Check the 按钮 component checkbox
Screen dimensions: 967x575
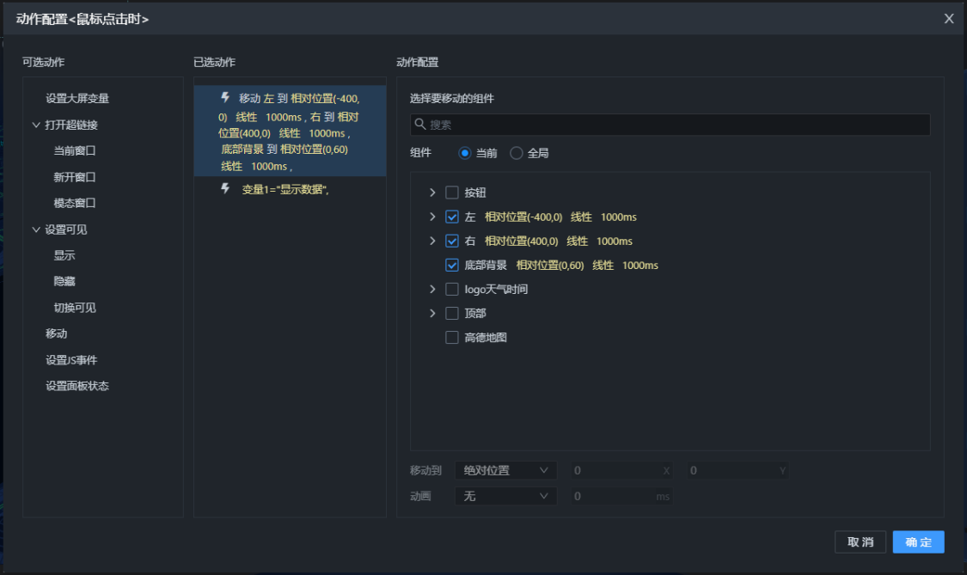(x=452, y=193)
